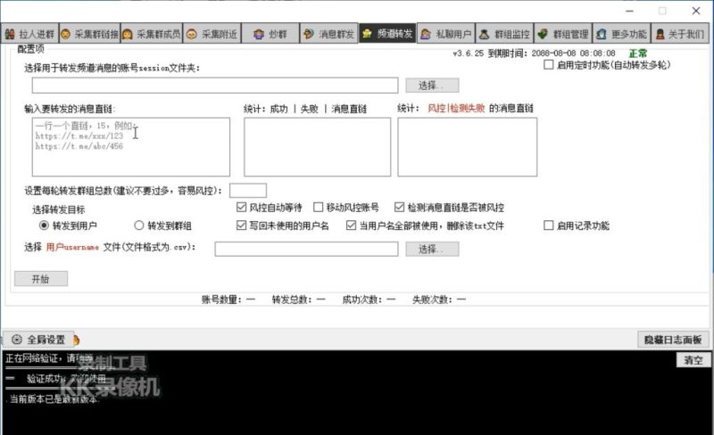The width and height of the screenshot is (714, 435).
Task: Open 全局设置 button
Action: [x=38, y=340]
